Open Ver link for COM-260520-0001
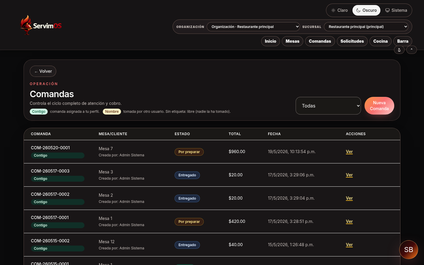424x265 pixels. (x=349, y=152)
